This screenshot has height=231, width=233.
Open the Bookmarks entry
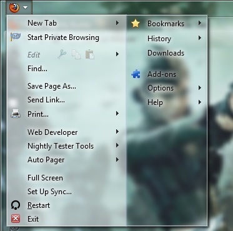point(167,23)
